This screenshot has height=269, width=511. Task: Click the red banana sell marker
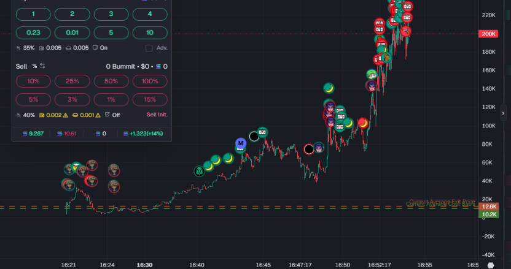coord(363,123)
